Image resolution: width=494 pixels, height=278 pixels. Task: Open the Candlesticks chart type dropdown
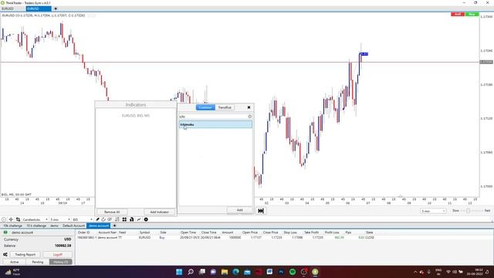click(x=35, y=219)
